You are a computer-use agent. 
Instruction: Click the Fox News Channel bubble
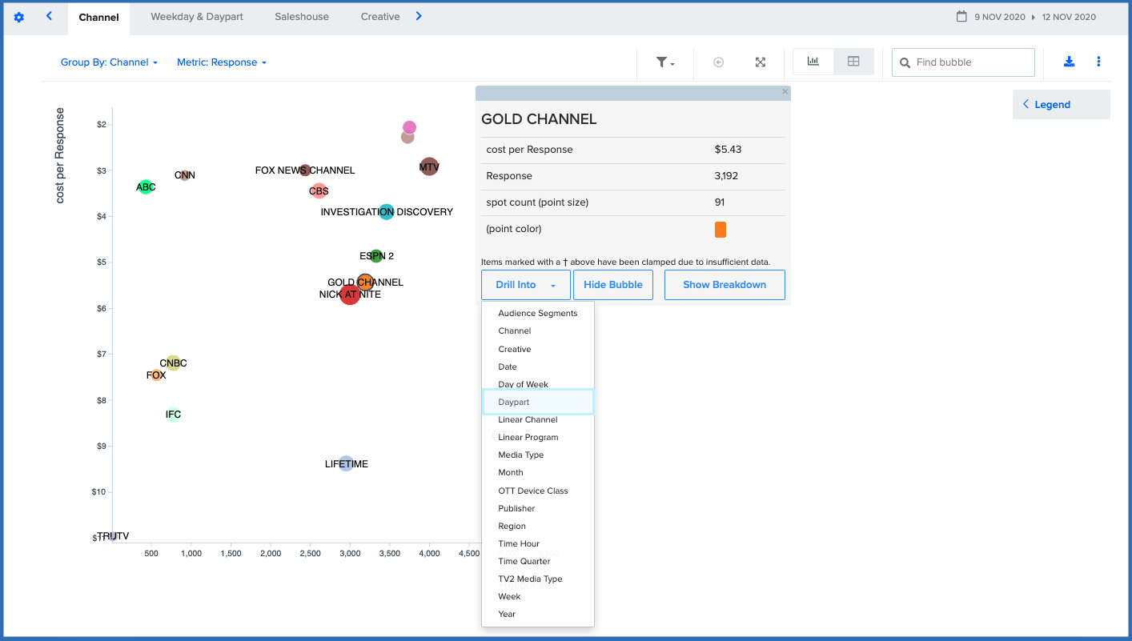[305, 170]
